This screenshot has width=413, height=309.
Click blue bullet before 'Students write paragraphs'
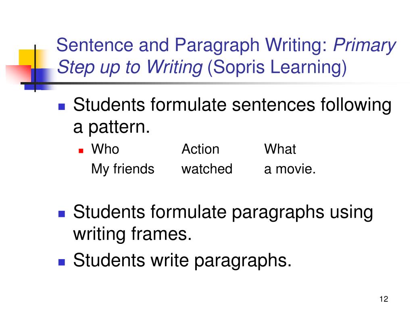click(x=62, y=262)
